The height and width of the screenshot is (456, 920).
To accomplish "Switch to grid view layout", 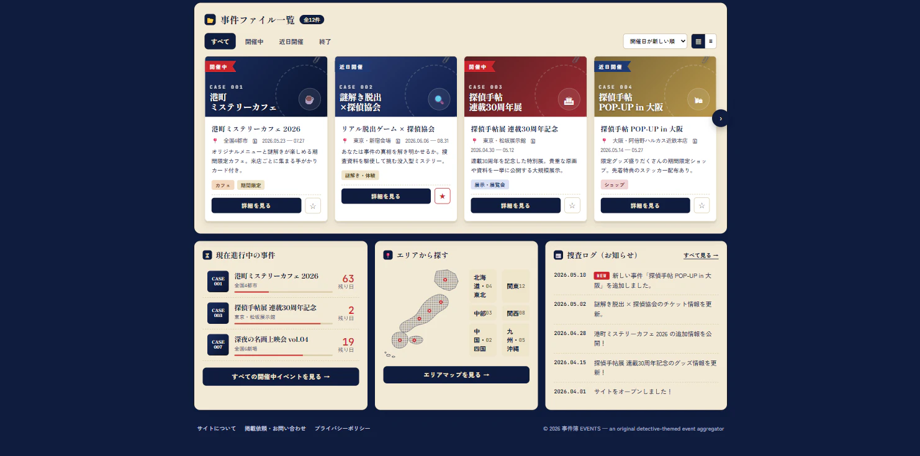I will coord(698,42).
